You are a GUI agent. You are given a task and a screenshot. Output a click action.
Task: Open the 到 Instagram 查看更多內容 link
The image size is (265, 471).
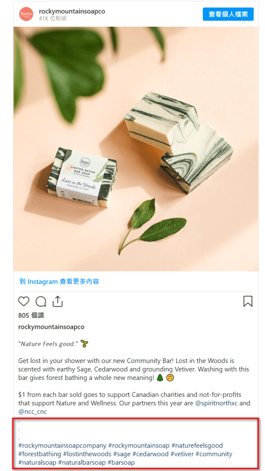59,281
